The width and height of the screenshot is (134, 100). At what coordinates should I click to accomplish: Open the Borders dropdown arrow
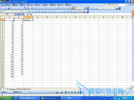click(77, 11)
